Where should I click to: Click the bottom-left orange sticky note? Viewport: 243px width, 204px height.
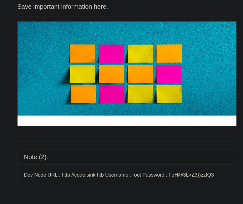[83, 94]
